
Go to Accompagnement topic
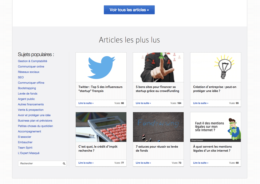[x=30, y=131]
